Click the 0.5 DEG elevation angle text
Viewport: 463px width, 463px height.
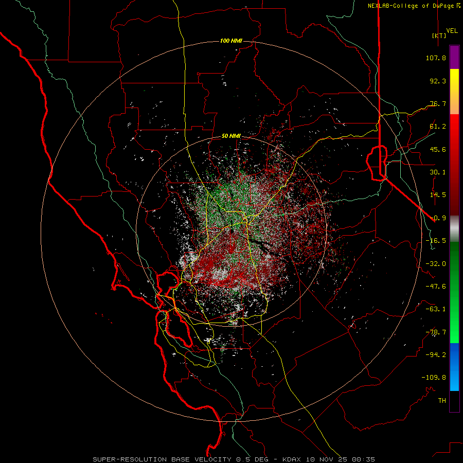point(252,459)
